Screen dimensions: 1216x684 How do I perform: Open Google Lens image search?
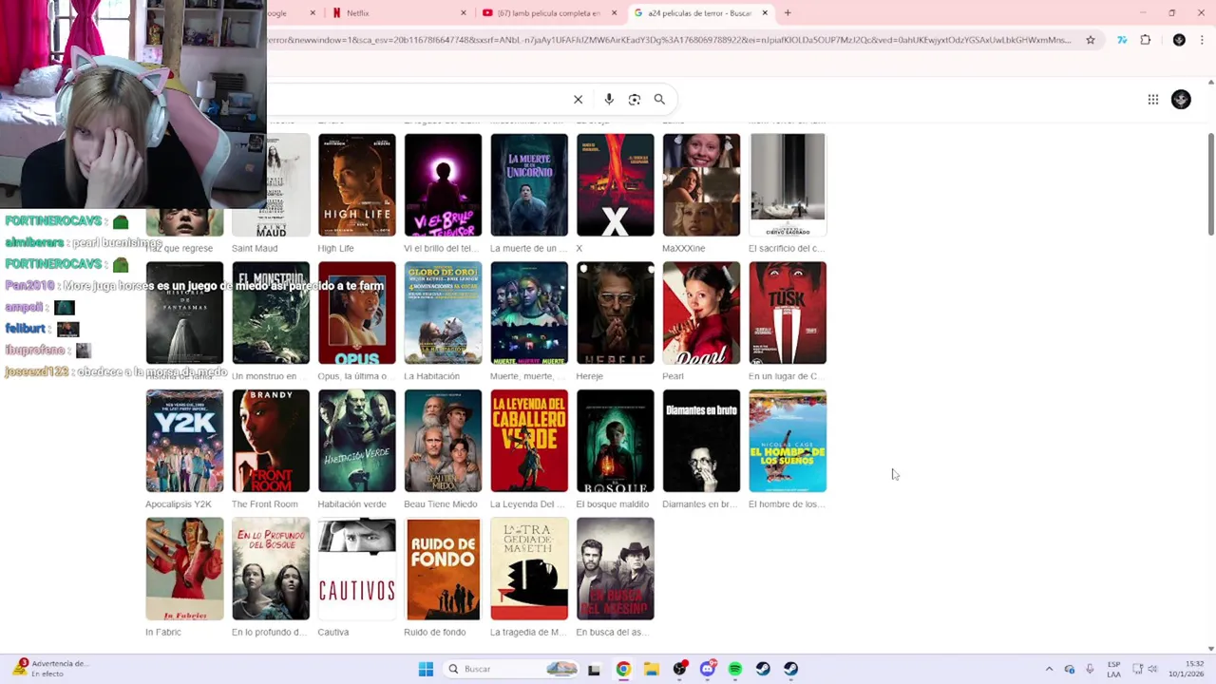point(635,99)
